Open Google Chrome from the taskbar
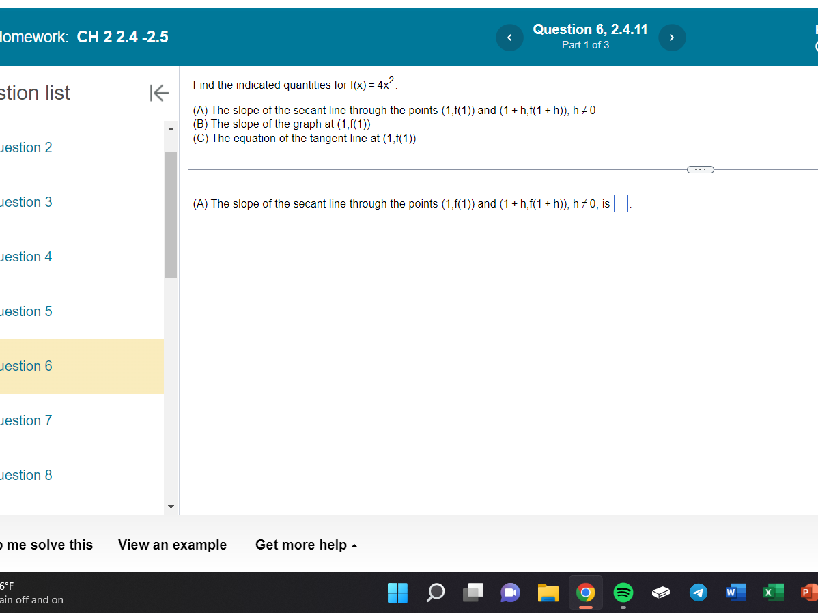The width and height of the screenshot is (818, 613). 586,593
